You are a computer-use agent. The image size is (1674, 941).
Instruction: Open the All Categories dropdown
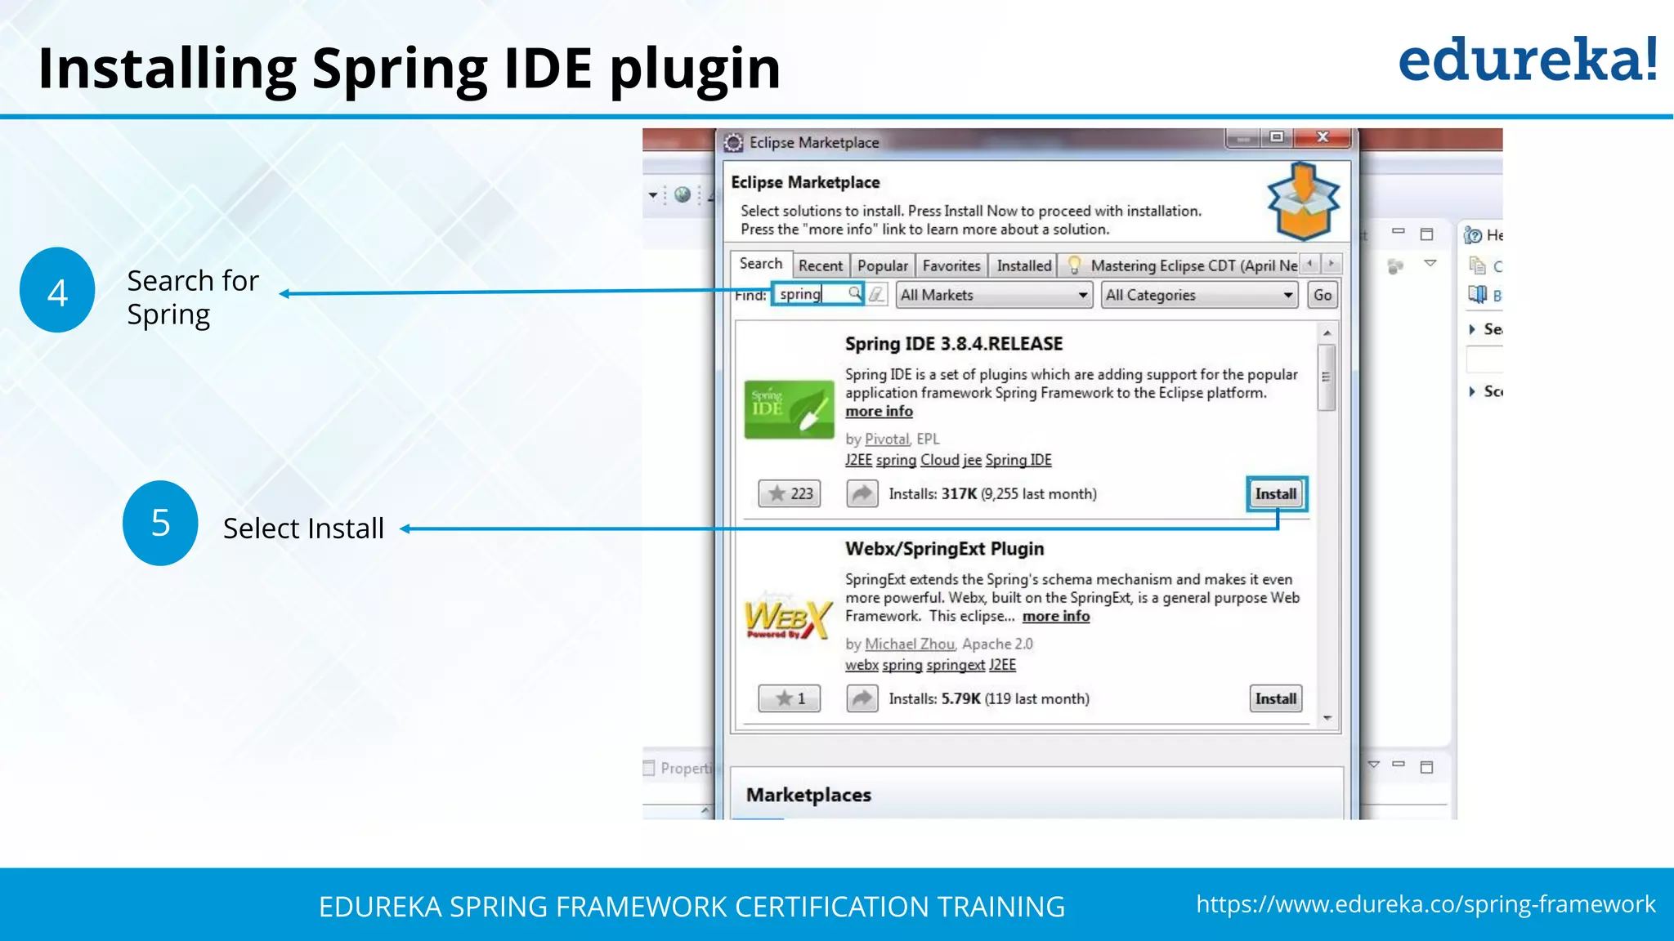coord(1200,295)
